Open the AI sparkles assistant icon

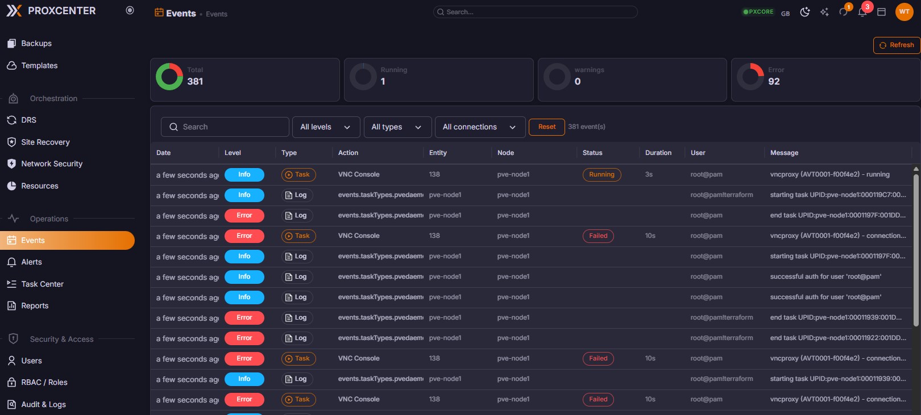824,12
